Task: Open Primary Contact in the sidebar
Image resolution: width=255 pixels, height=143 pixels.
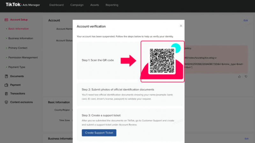Action: tap(18, 48)
